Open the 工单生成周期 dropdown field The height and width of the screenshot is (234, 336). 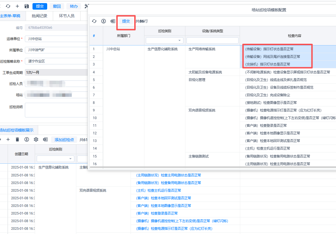pyautogui.click(x=57, y=73)
